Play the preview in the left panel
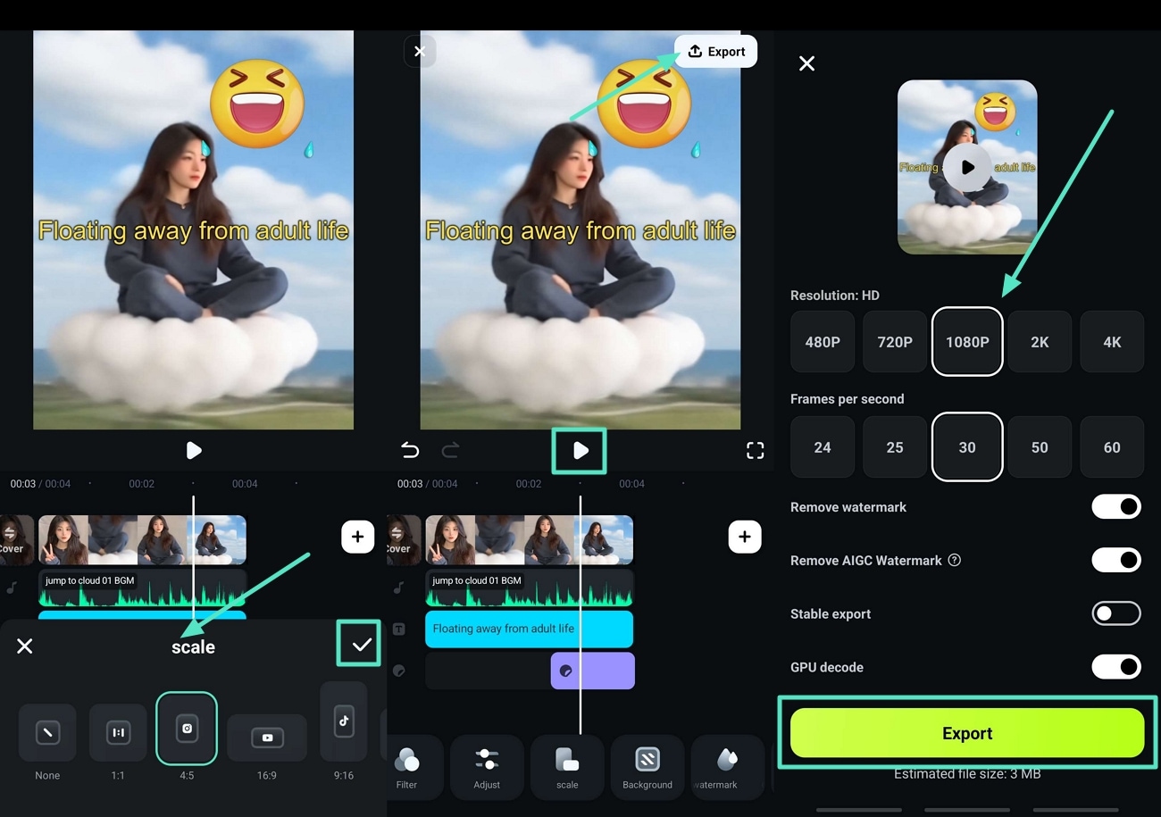Screen dimensions: 1161x817 tap(194, 451)
